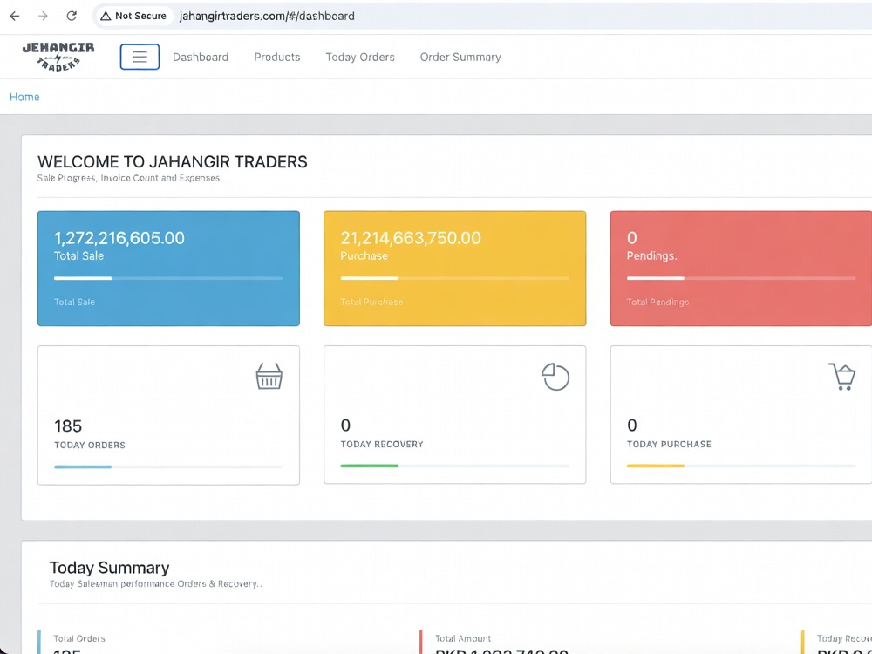The height and width of the screenshot is (654, 872).
Task: Click the Purchase card progress bar
Action: click(x=455, y=278)
